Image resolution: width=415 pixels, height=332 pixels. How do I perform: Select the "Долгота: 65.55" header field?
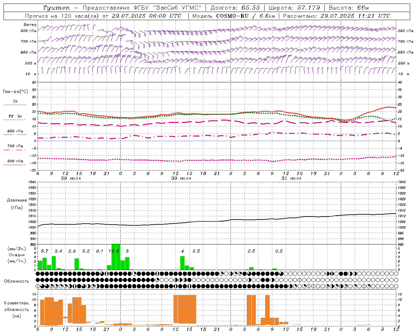coord(235,8)
